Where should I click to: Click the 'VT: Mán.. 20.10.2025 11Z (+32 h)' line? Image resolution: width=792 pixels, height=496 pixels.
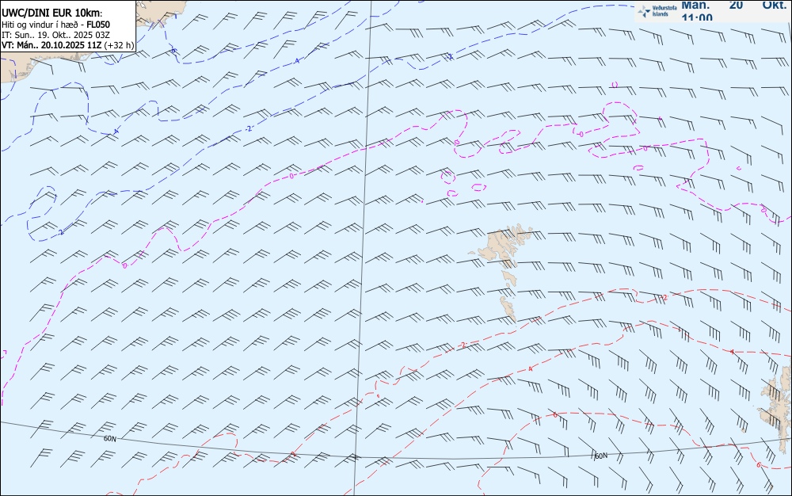point(67,45)
